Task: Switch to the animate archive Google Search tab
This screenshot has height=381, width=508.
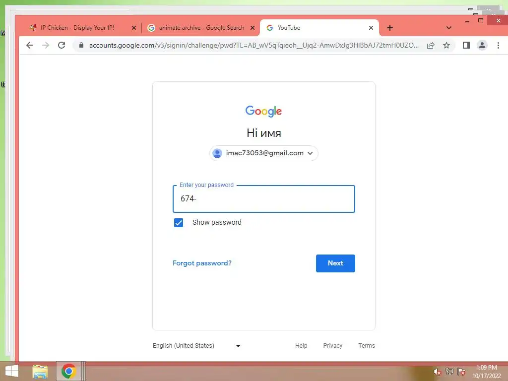Action: [x=201, y=28]
